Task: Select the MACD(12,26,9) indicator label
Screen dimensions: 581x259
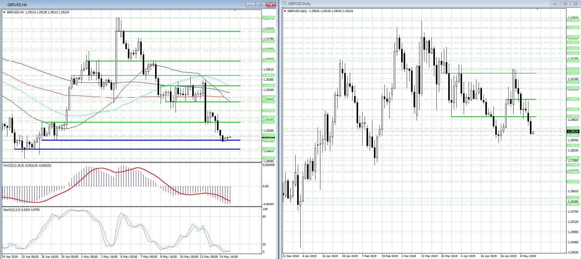Action: (27, 166)
